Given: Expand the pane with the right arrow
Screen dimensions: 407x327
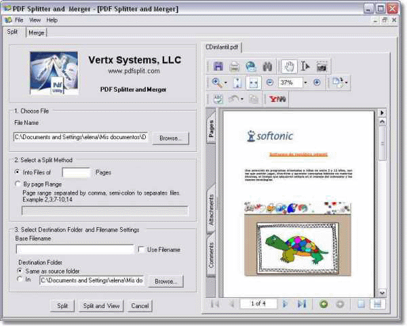Looking at the screenshot, I should coord(382,113).
